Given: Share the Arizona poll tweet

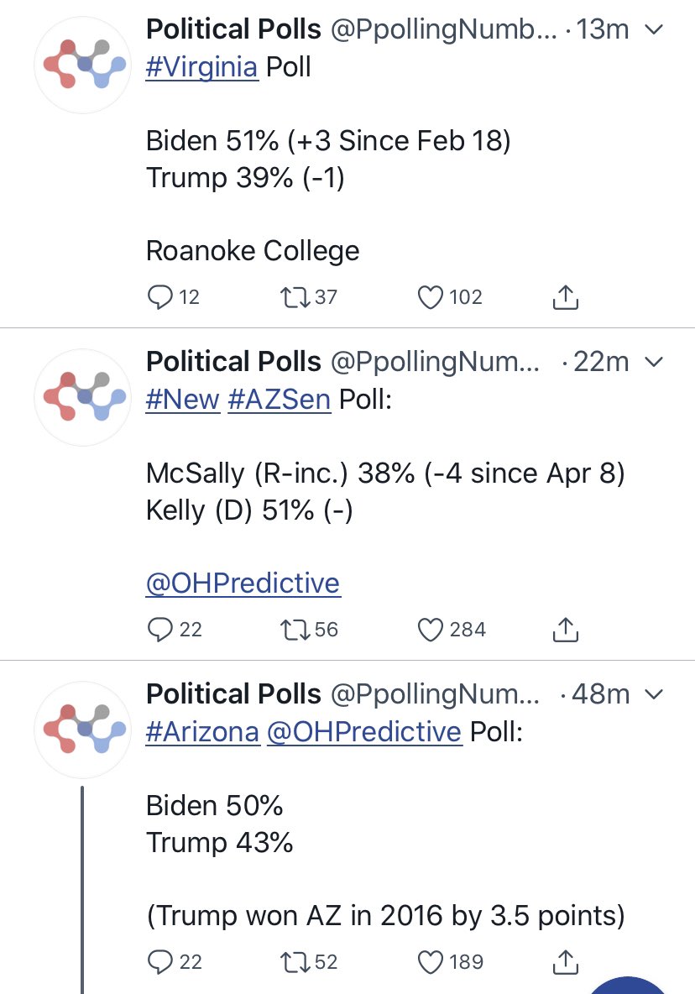Looking at the screenshot, I should (566, 961).
